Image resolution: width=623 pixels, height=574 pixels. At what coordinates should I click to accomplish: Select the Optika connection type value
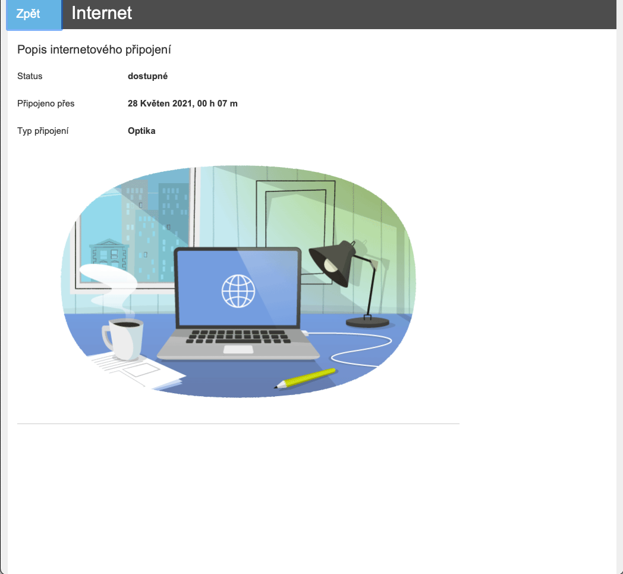coord(141,131)
